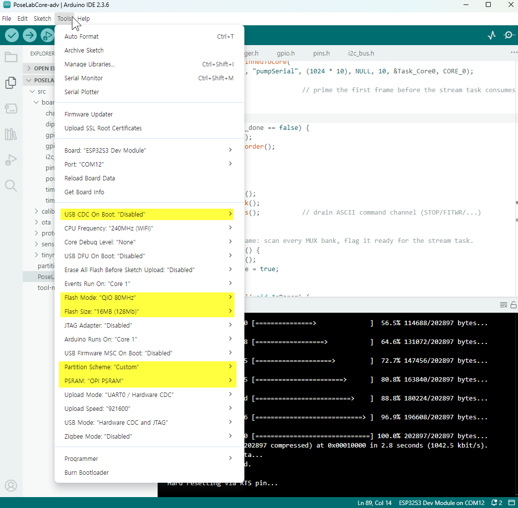Open the Serial Plotter waveform icon
Viewport: 518px width, 508px height.
tap(492, 35)
